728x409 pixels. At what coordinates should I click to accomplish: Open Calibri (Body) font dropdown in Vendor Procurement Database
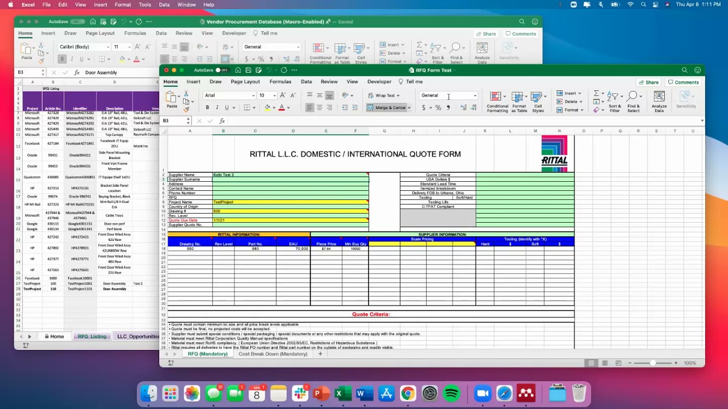point(108,47)
